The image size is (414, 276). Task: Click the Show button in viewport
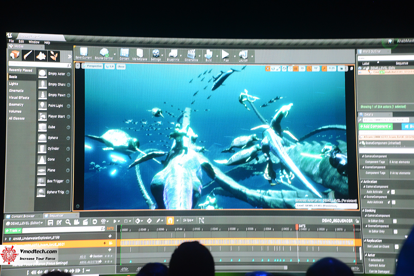121,67
